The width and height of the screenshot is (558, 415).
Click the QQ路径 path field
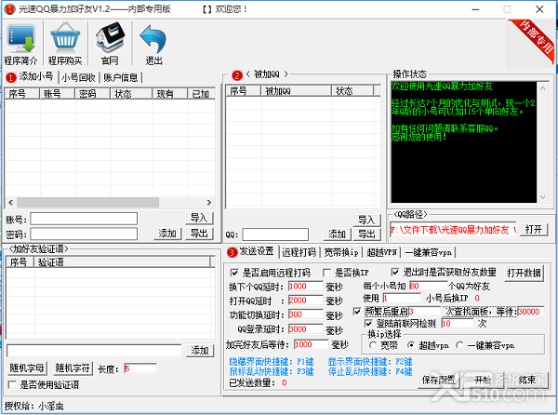click(453, 230)
